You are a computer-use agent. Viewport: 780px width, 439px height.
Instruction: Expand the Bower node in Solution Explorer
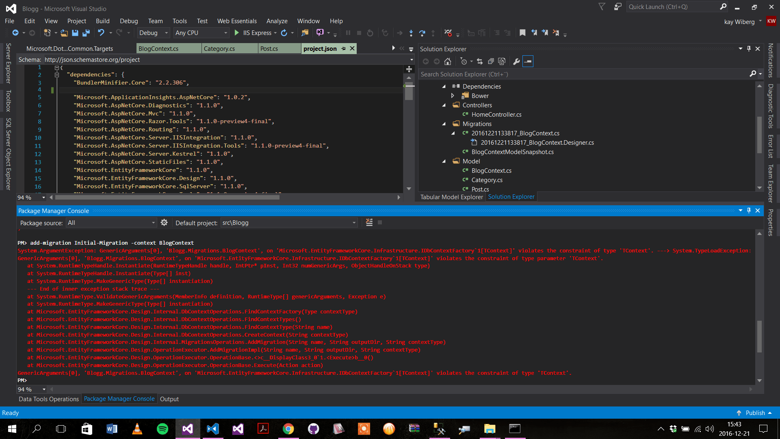[x=453, y=96]
